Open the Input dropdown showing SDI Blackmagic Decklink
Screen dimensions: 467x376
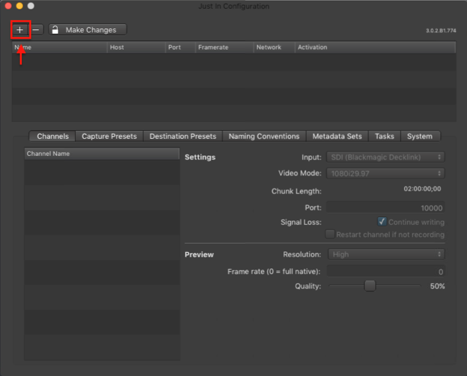click(x=386, y=157)
